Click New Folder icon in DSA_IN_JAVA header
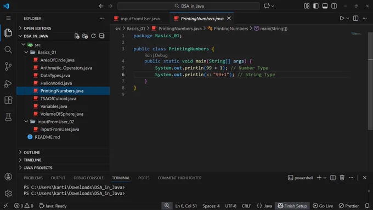373x210 pixels. pos(85,36)
